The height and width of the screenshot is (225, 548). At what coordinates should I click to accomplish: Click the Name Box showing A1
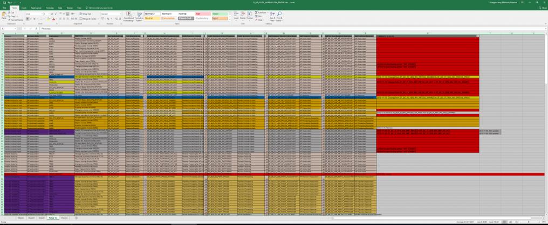[8, 29]
